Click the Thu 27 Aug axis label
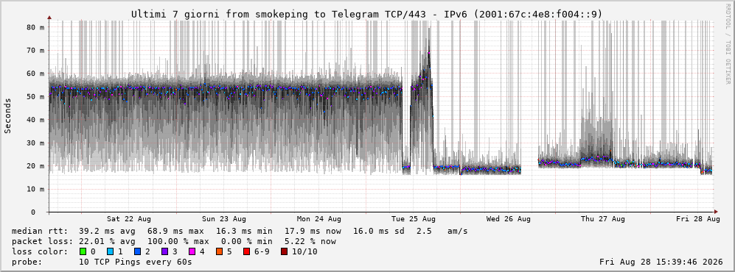Screen dimensions: 735x272 (x=603, y=219)
